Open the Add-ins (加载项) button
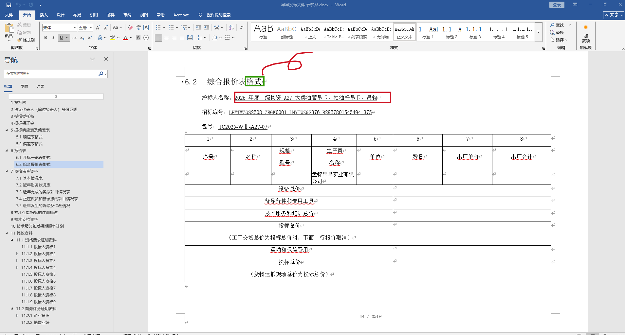Viewport: 625px width, 335px height. click(x=586, y=34)
